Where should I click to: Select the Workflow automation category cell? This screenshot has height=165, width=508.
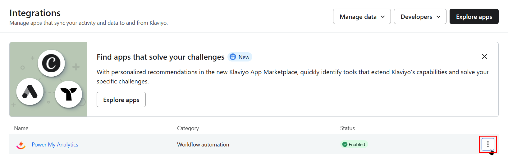[x=203, y=145]
